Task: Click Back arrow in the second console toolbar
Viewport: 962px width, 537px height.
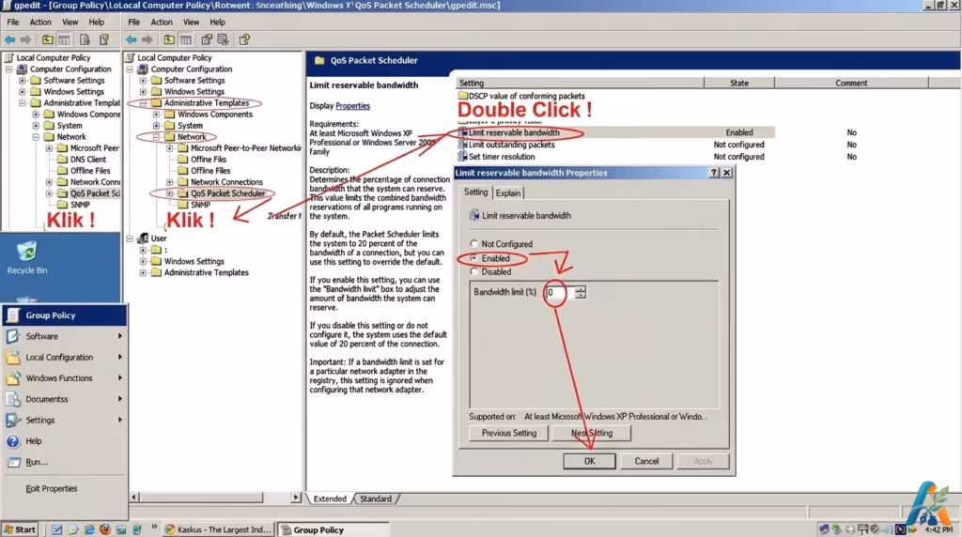Action: (x=132, y=39)
